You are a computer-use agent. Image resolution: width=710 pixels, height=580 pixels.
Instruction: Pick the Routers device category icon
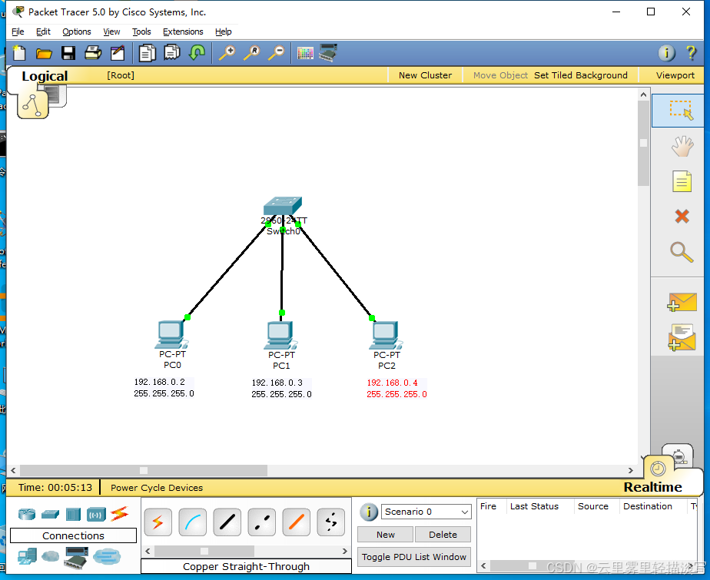tap(27, 515)
